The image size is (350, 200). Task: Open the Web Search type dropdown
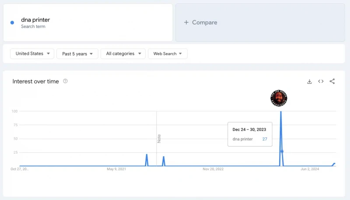click(168, 54)
